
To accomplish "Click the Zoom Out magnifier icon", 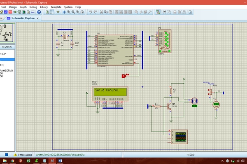I will pos(74,12).
